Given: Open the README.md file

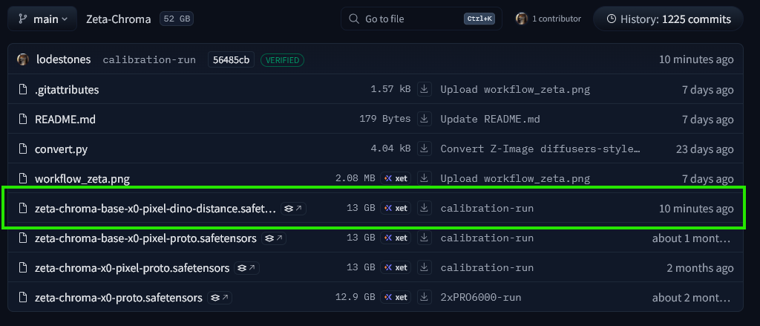Looking at the screenshot, I should 65,120.
